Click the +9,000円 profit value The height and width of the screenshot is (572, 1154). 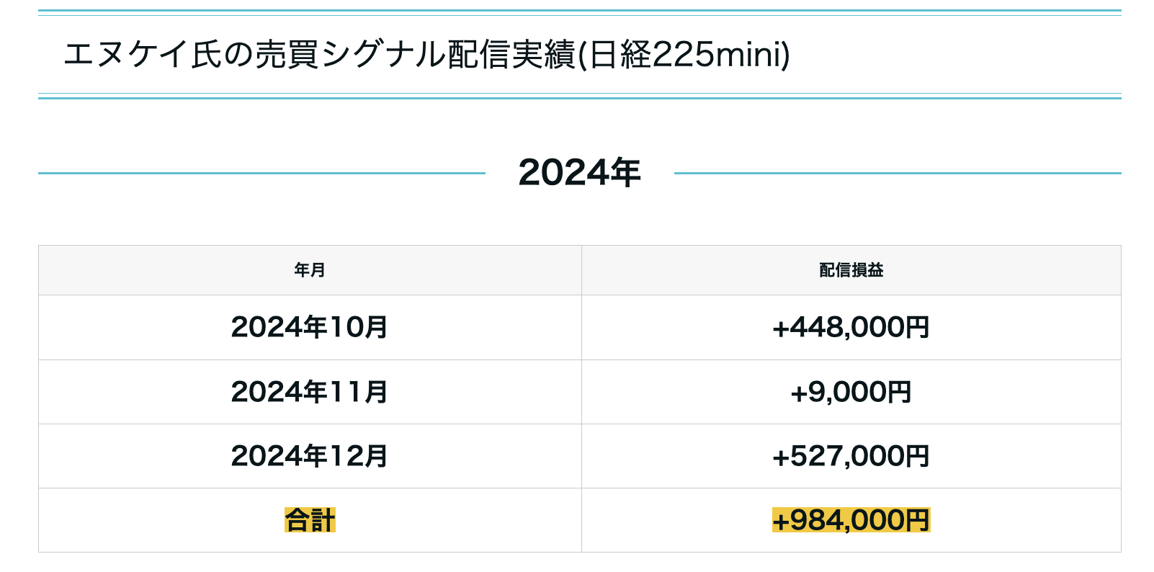click(851, 392)
